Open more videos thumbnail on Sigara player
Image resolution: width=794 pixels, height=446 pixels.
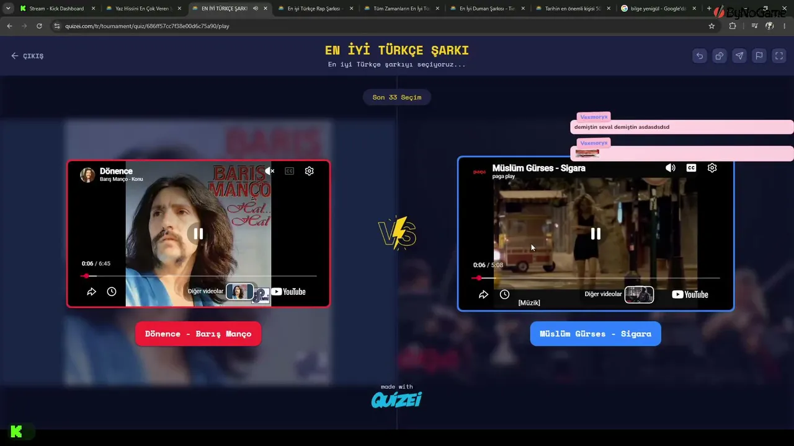click(x=639, y=294)
